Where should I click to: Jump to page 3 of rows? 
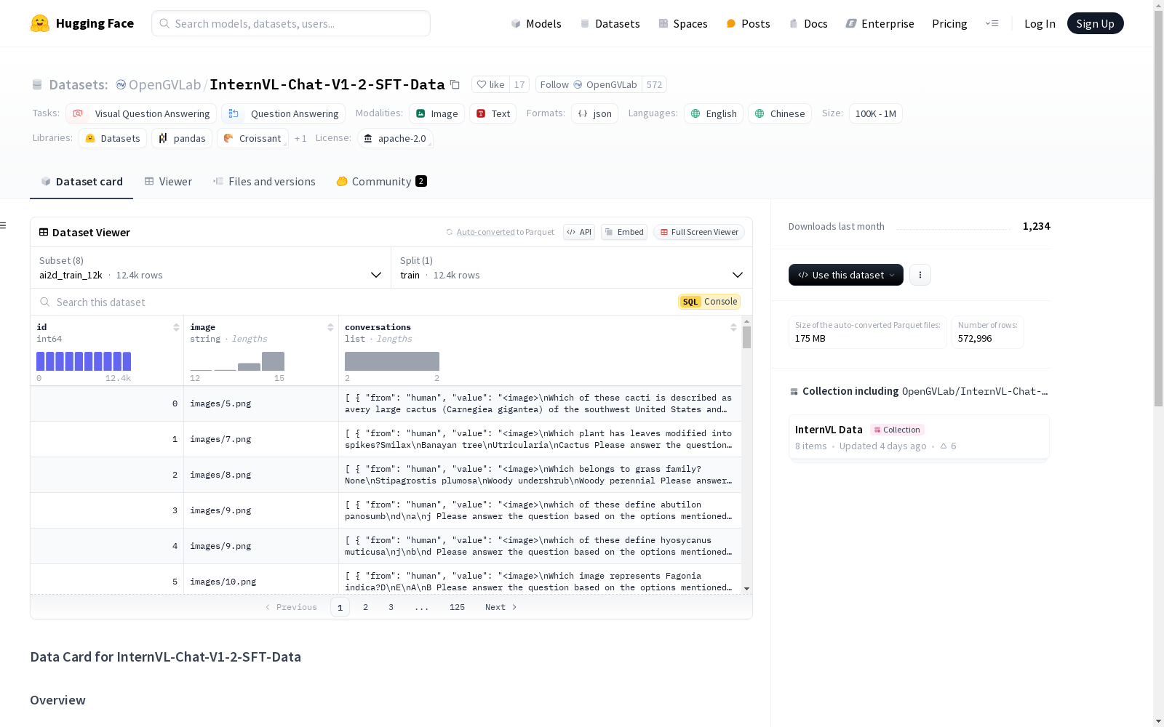click(391, 607)
